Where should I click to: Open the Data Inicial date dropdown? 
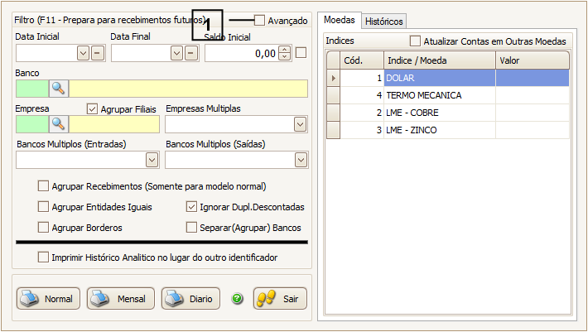click(82, 53)
